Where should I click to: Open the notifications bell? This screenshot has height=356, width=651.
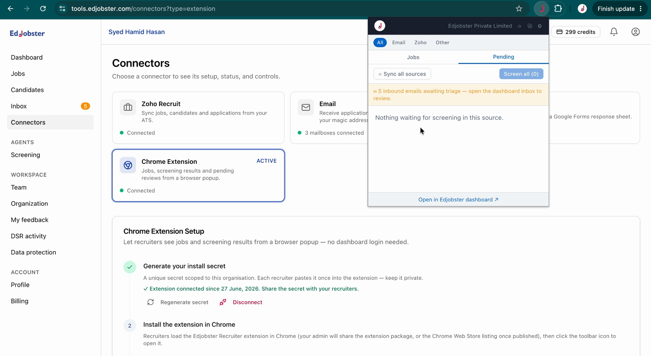point(614,32)
